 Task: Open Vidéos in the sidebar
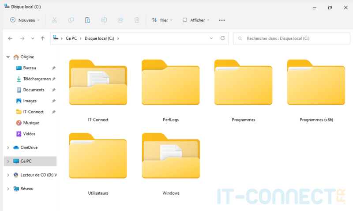(x=29, y=134)
